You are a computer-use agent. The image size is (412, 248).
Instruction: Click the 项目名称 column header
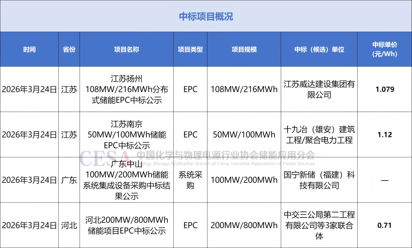(126, 50)
